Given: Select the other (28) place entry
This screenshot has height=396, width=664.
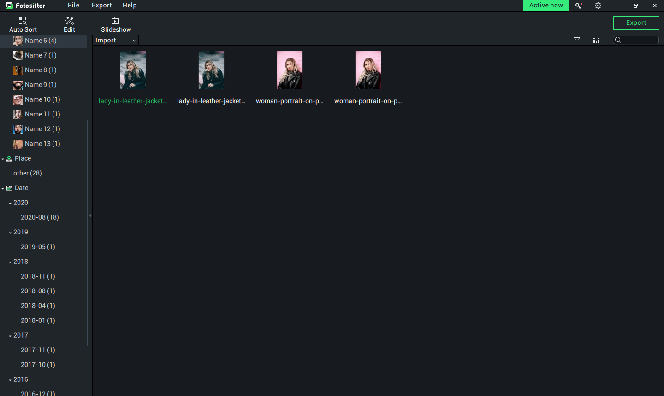Looking at the screenshot, I should tap(28, 173).
